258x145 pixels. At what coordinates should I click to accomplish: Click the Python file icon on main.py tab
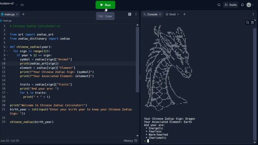coord(2,14)
